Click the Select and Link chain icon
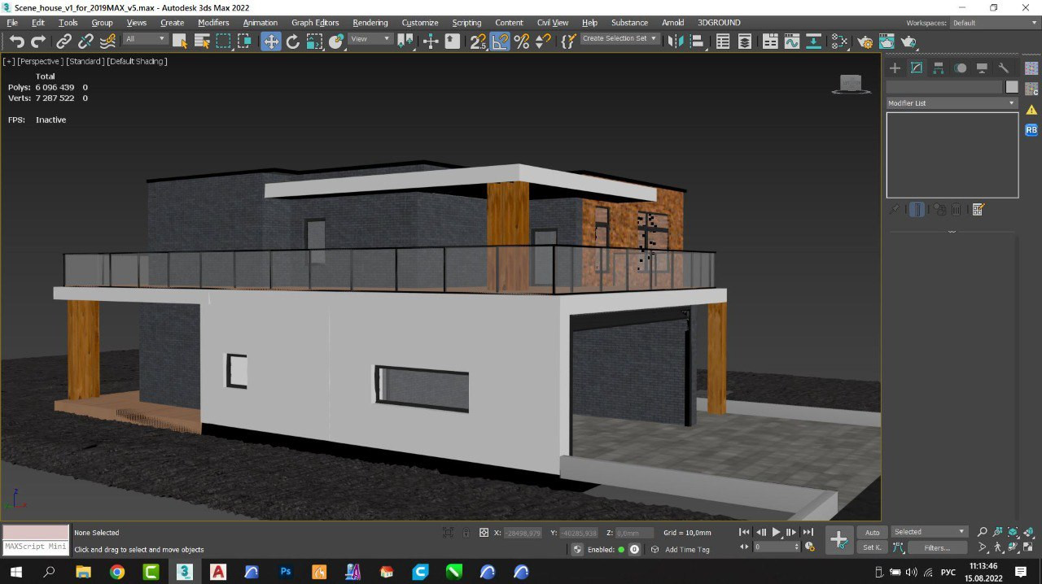Image resolution: width=1042 pixels, height=584 pixels. click(x=63, y=41)
